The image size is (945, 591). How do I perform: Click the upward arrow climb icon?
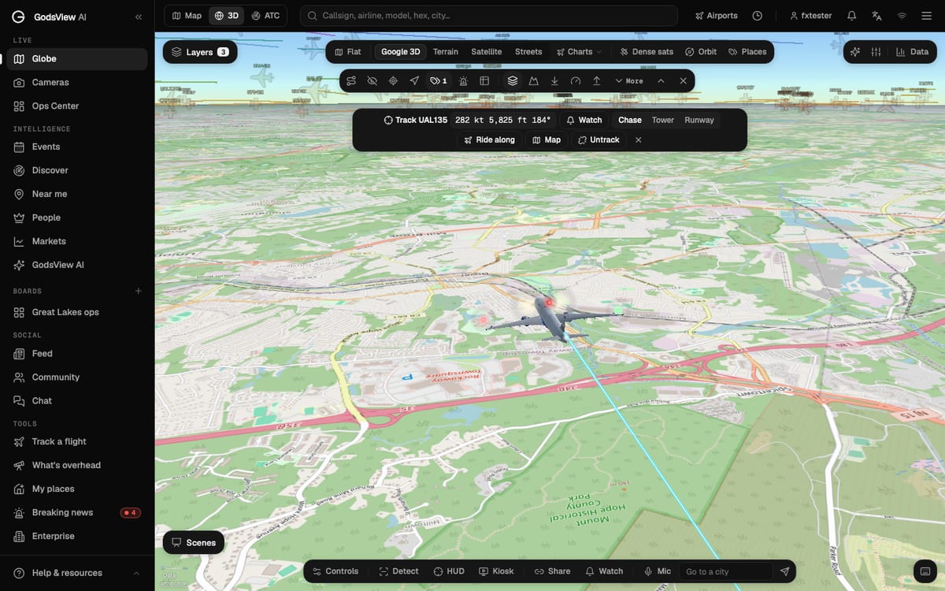click(596, 80)
